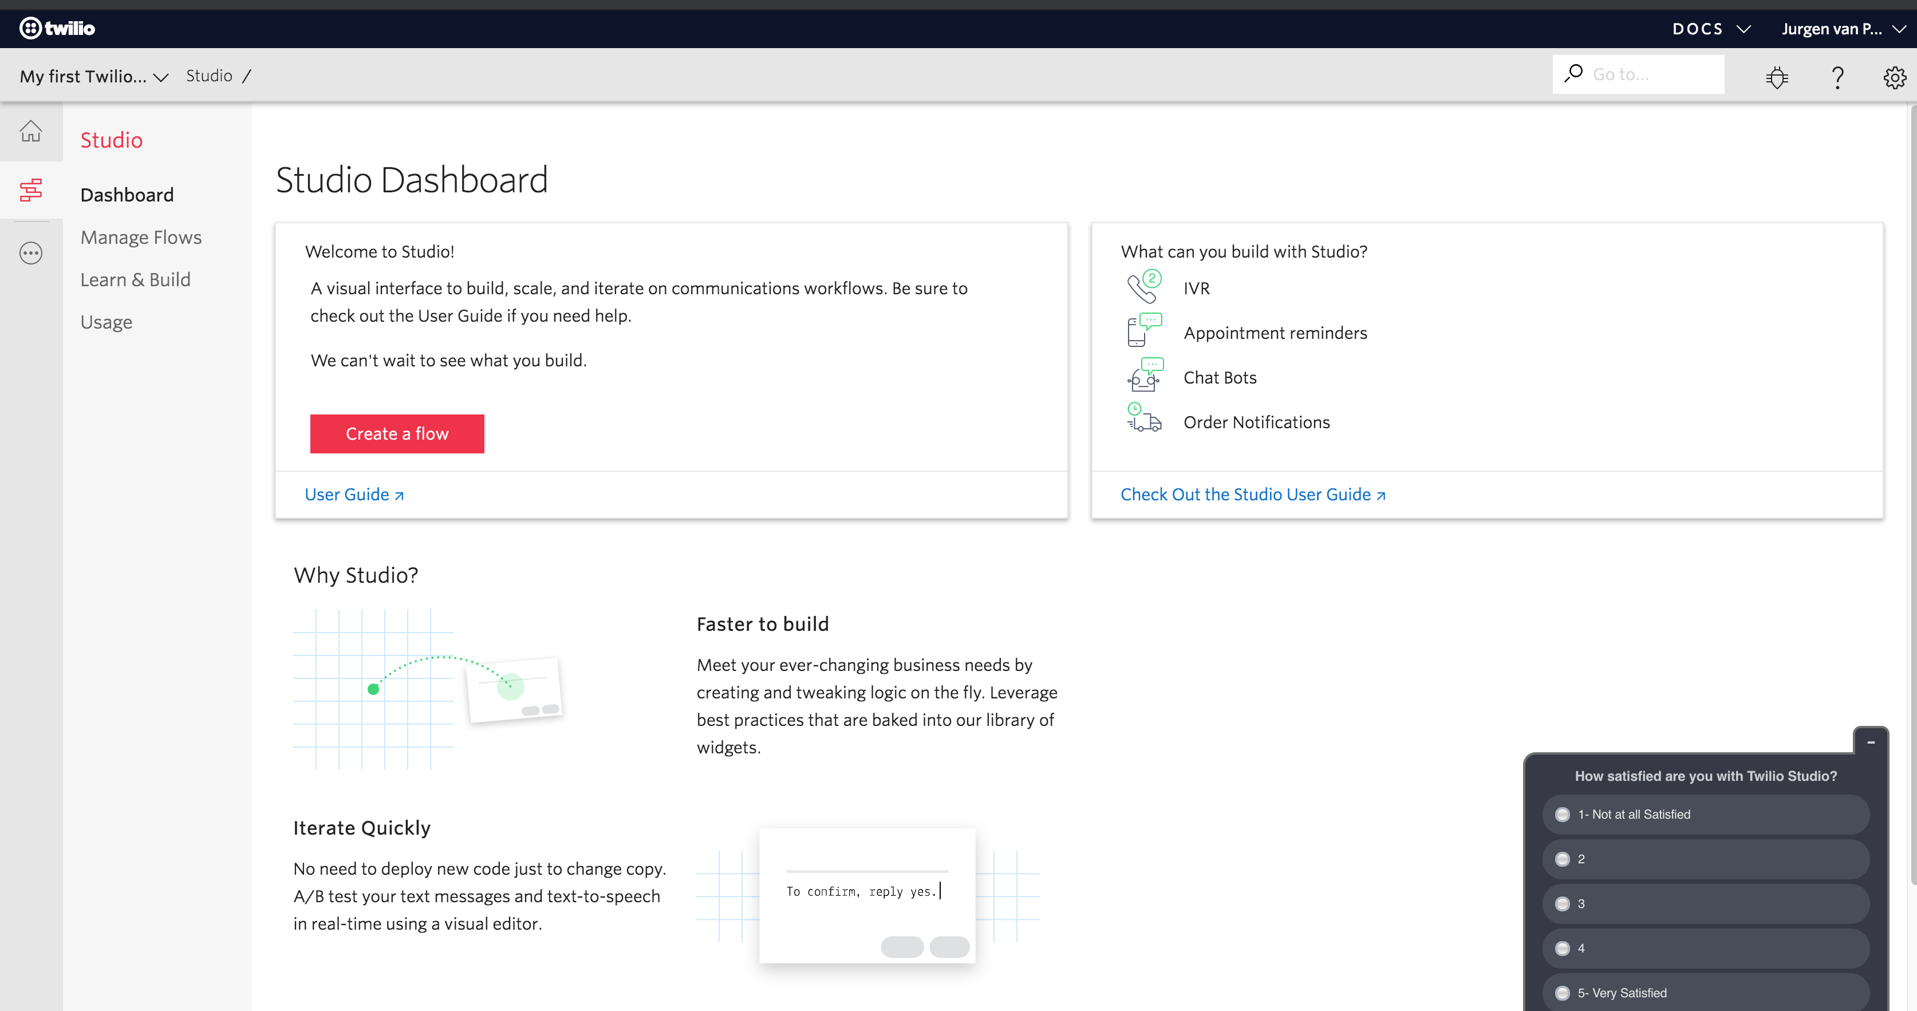Select '5- Very Satisfied' option
The width and height of the screenshot is (1917, 1011).
coord(1706,993)
